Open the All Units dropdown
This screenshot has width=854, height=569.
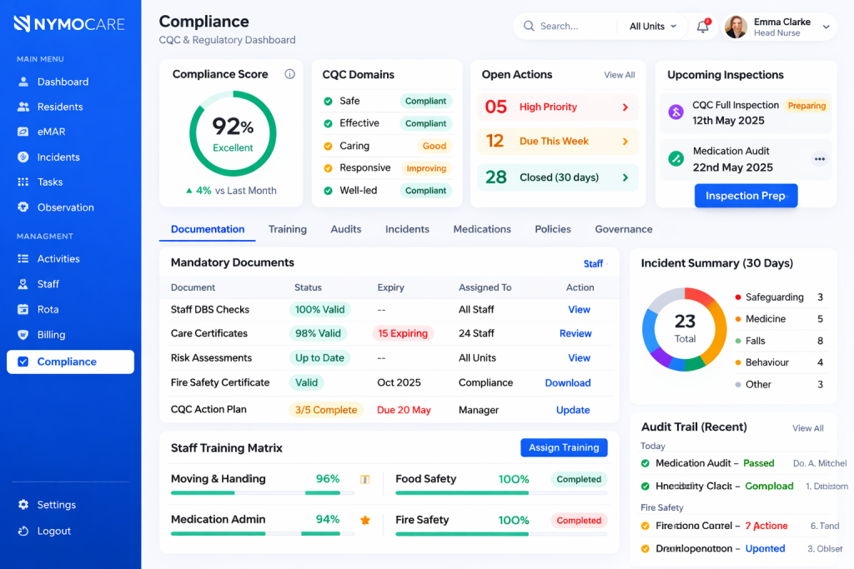(652, 26)
